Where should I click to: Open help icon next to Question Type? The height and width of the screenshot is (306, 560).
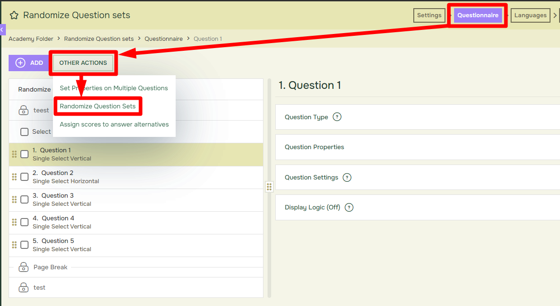pyautogui.click(x=337, y=117)
